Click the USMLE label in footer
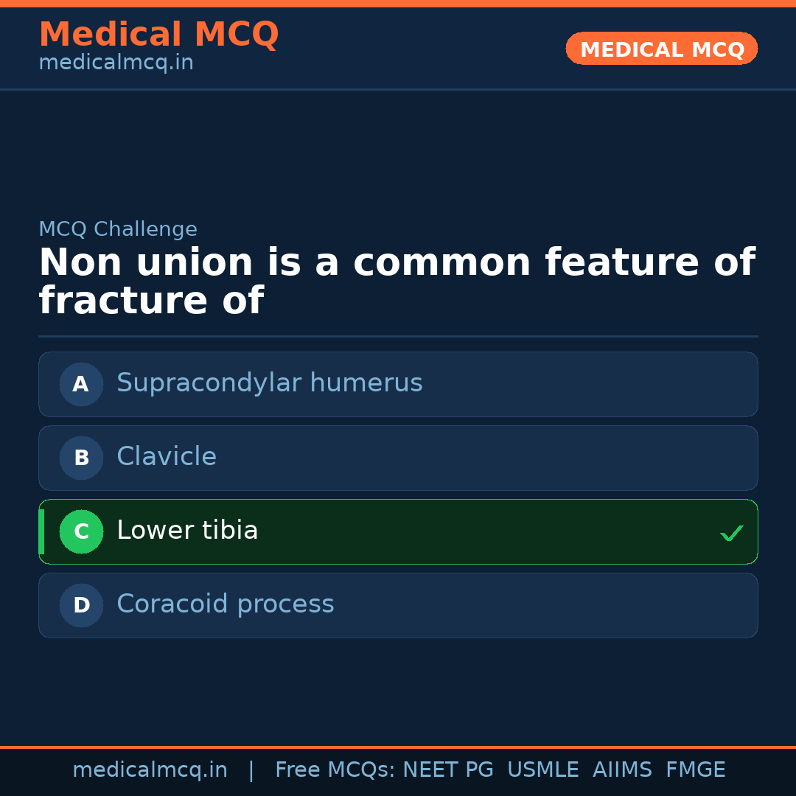 click(x=543, y=769)
